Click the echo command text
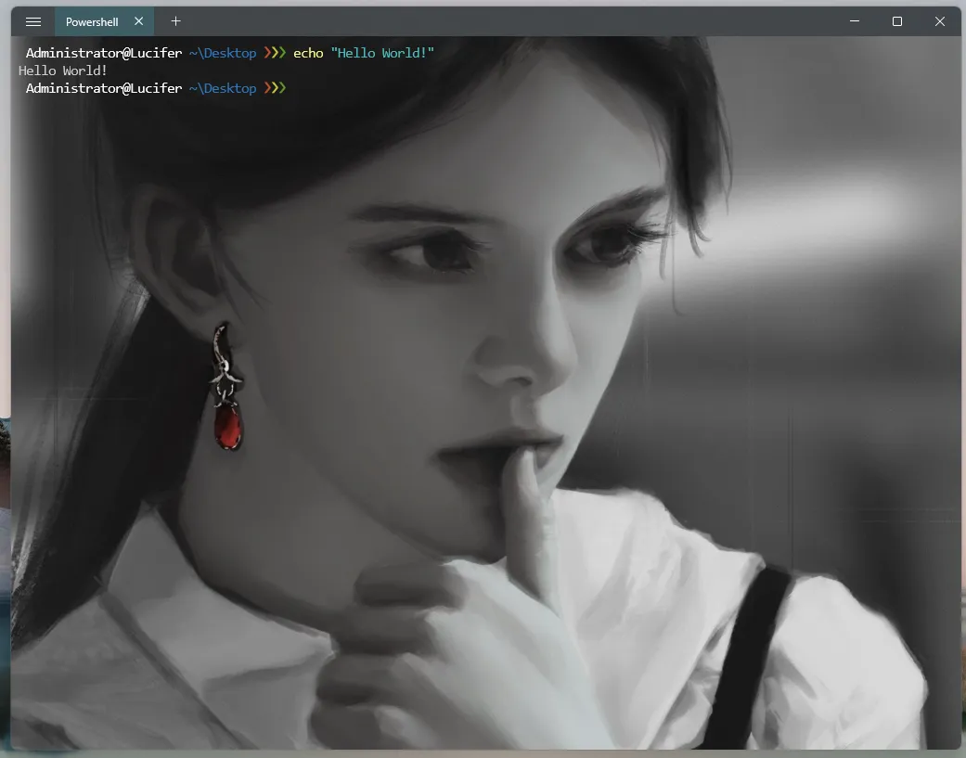Viewport: 966px width, 758px height. pyautogui.click(x=308, y=53)
